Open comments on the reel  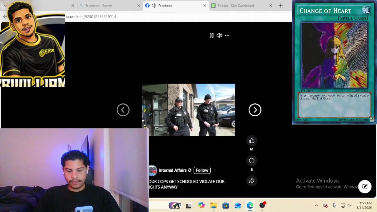click(252, 161)
